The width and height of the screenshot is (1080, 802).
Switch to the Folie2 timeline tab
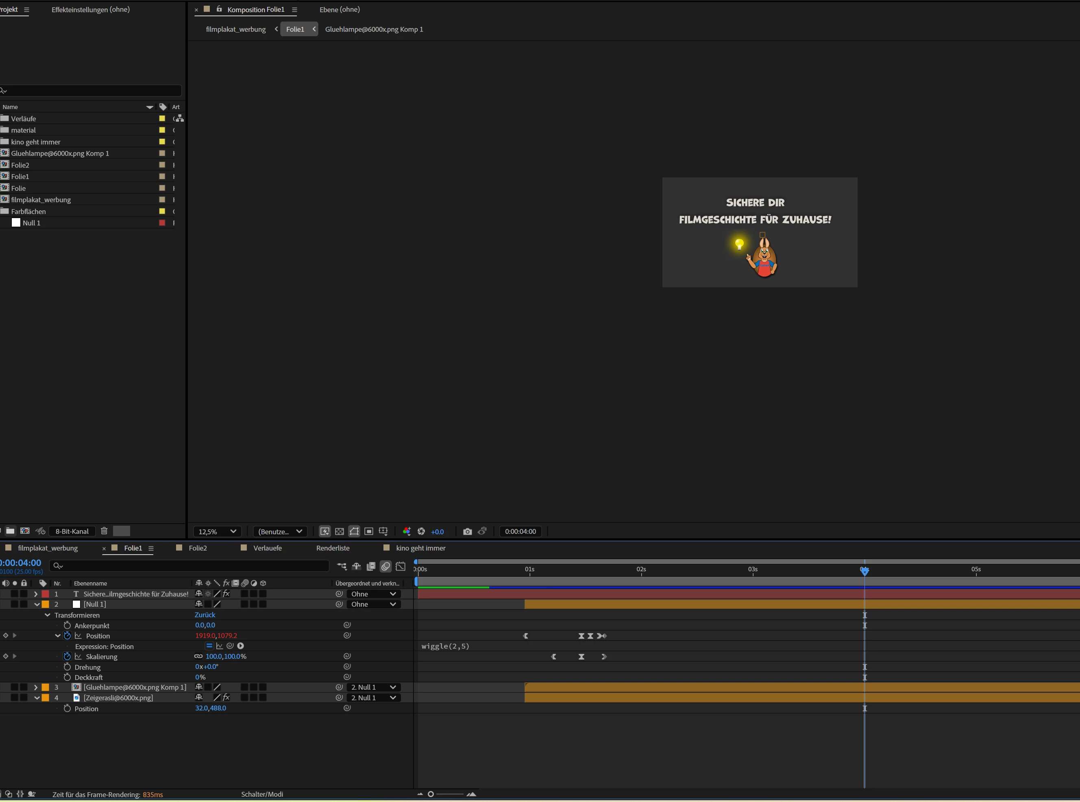pyautogui.click(x=198, y=548)
